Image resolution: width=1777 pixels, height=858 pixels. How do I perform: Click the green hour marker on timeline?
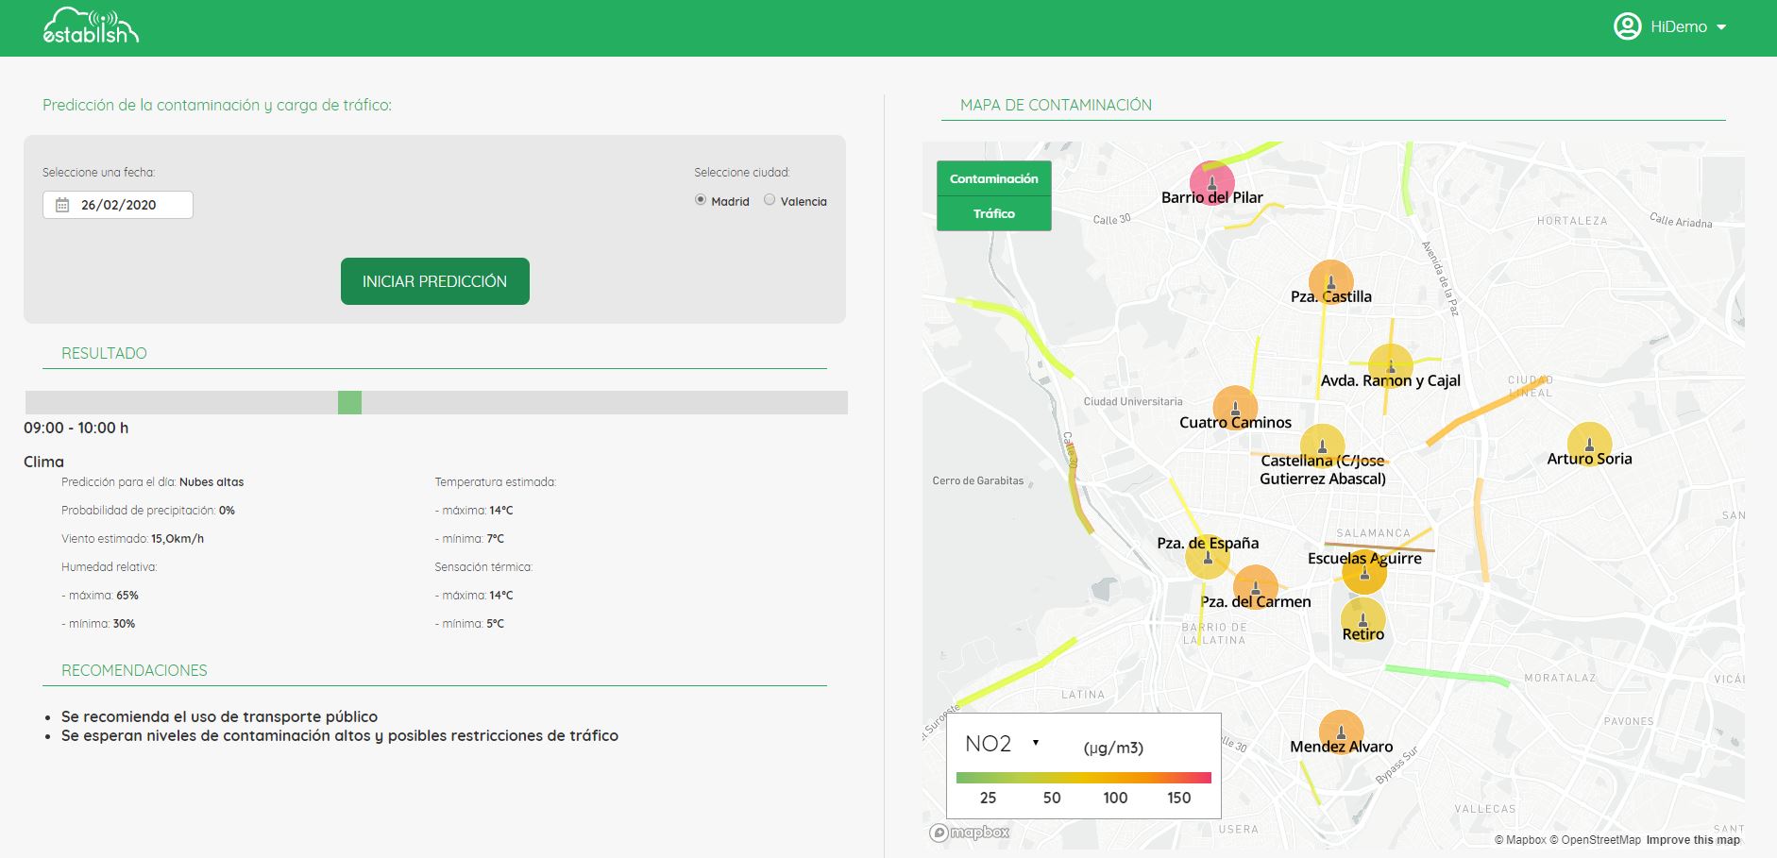tap(349, 402)
